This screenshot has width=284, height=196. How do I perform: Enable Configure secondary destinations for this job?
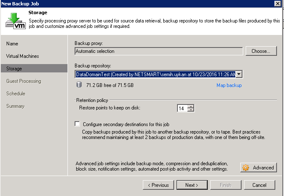pos(77,124)
